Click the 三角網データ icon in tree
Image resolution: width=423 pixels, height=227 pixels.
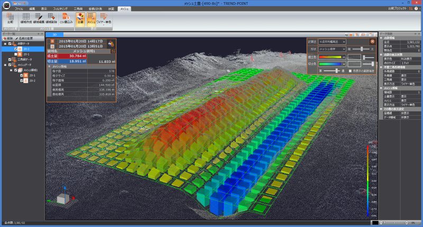14,59
